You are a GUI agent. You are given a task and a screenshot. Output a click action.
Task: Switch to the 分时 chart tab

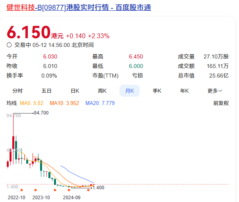[17, 91]
